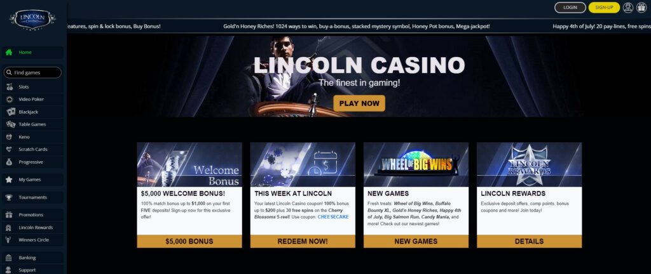Click the LOGIN button
The height and width of the screenshot is (274, 651).
coord(570,8)
